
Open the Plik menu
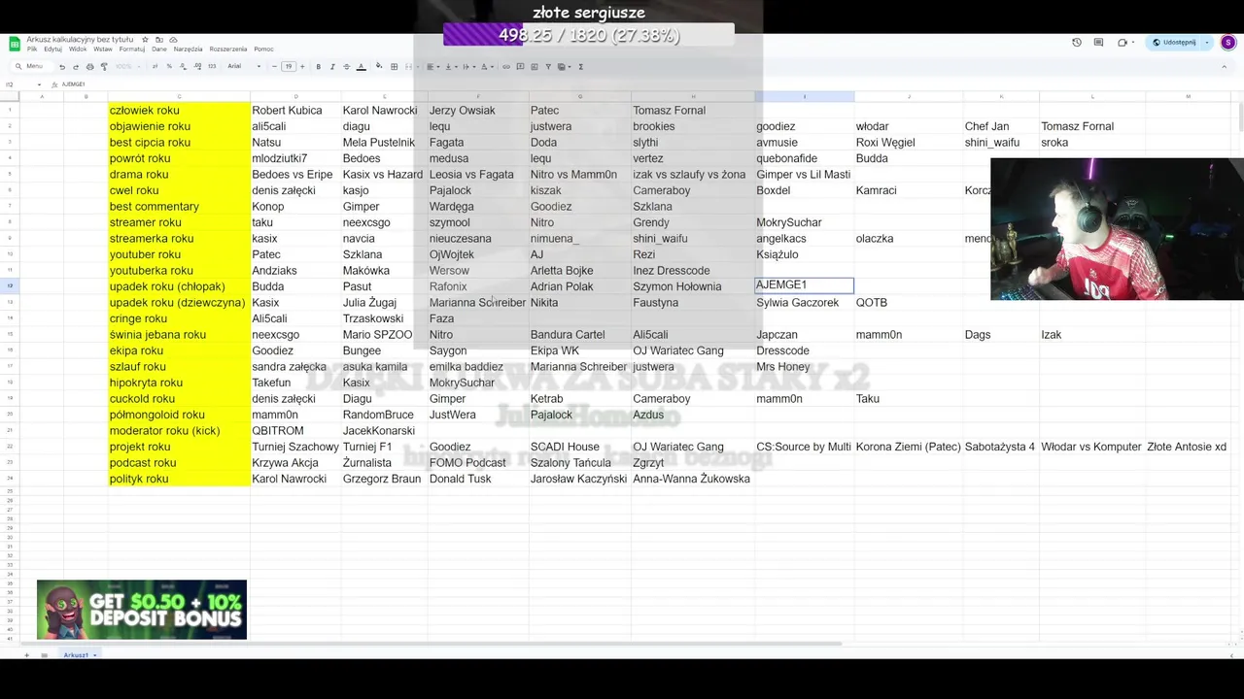click(x=32, y=49)
